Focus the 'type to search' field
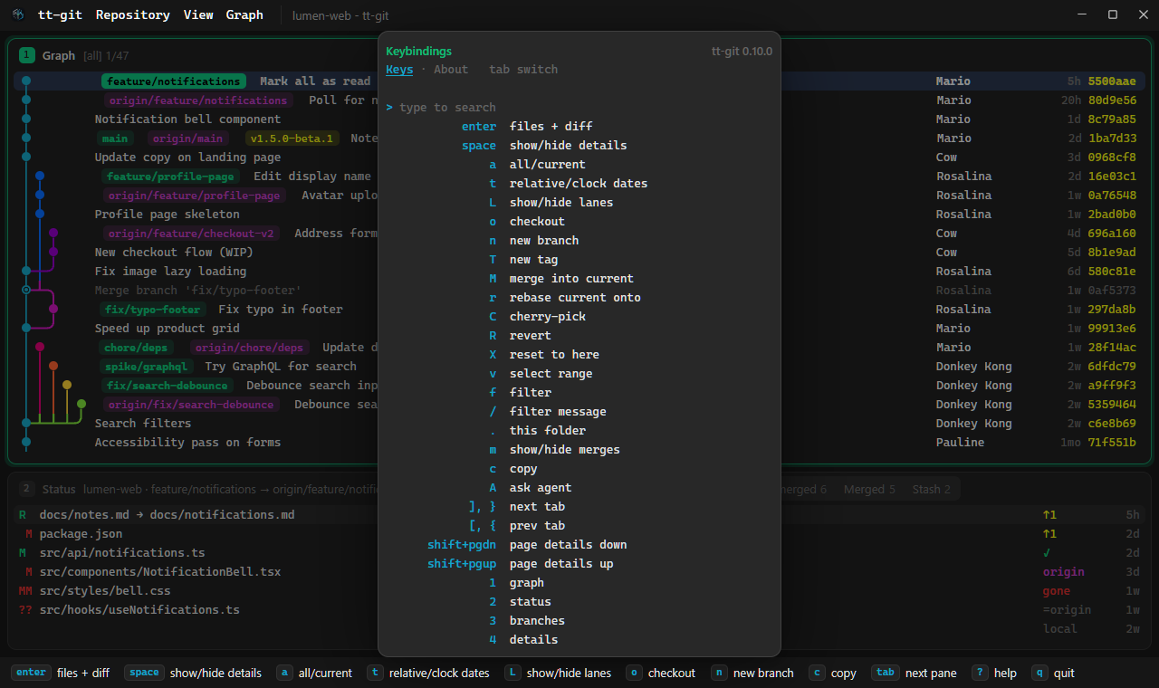 click(579, 107)
